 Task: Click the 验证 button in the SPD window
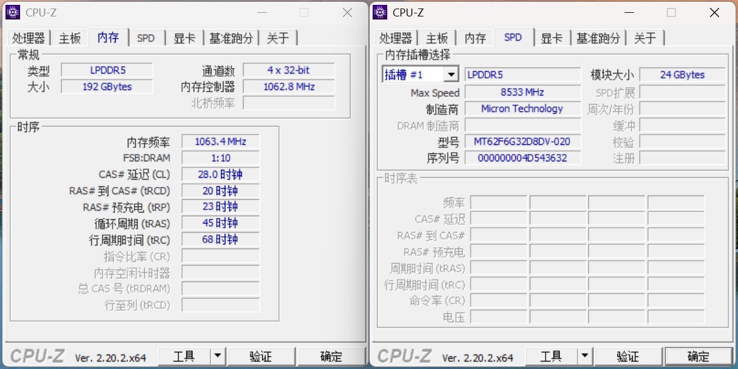click(x=628, y=356)
